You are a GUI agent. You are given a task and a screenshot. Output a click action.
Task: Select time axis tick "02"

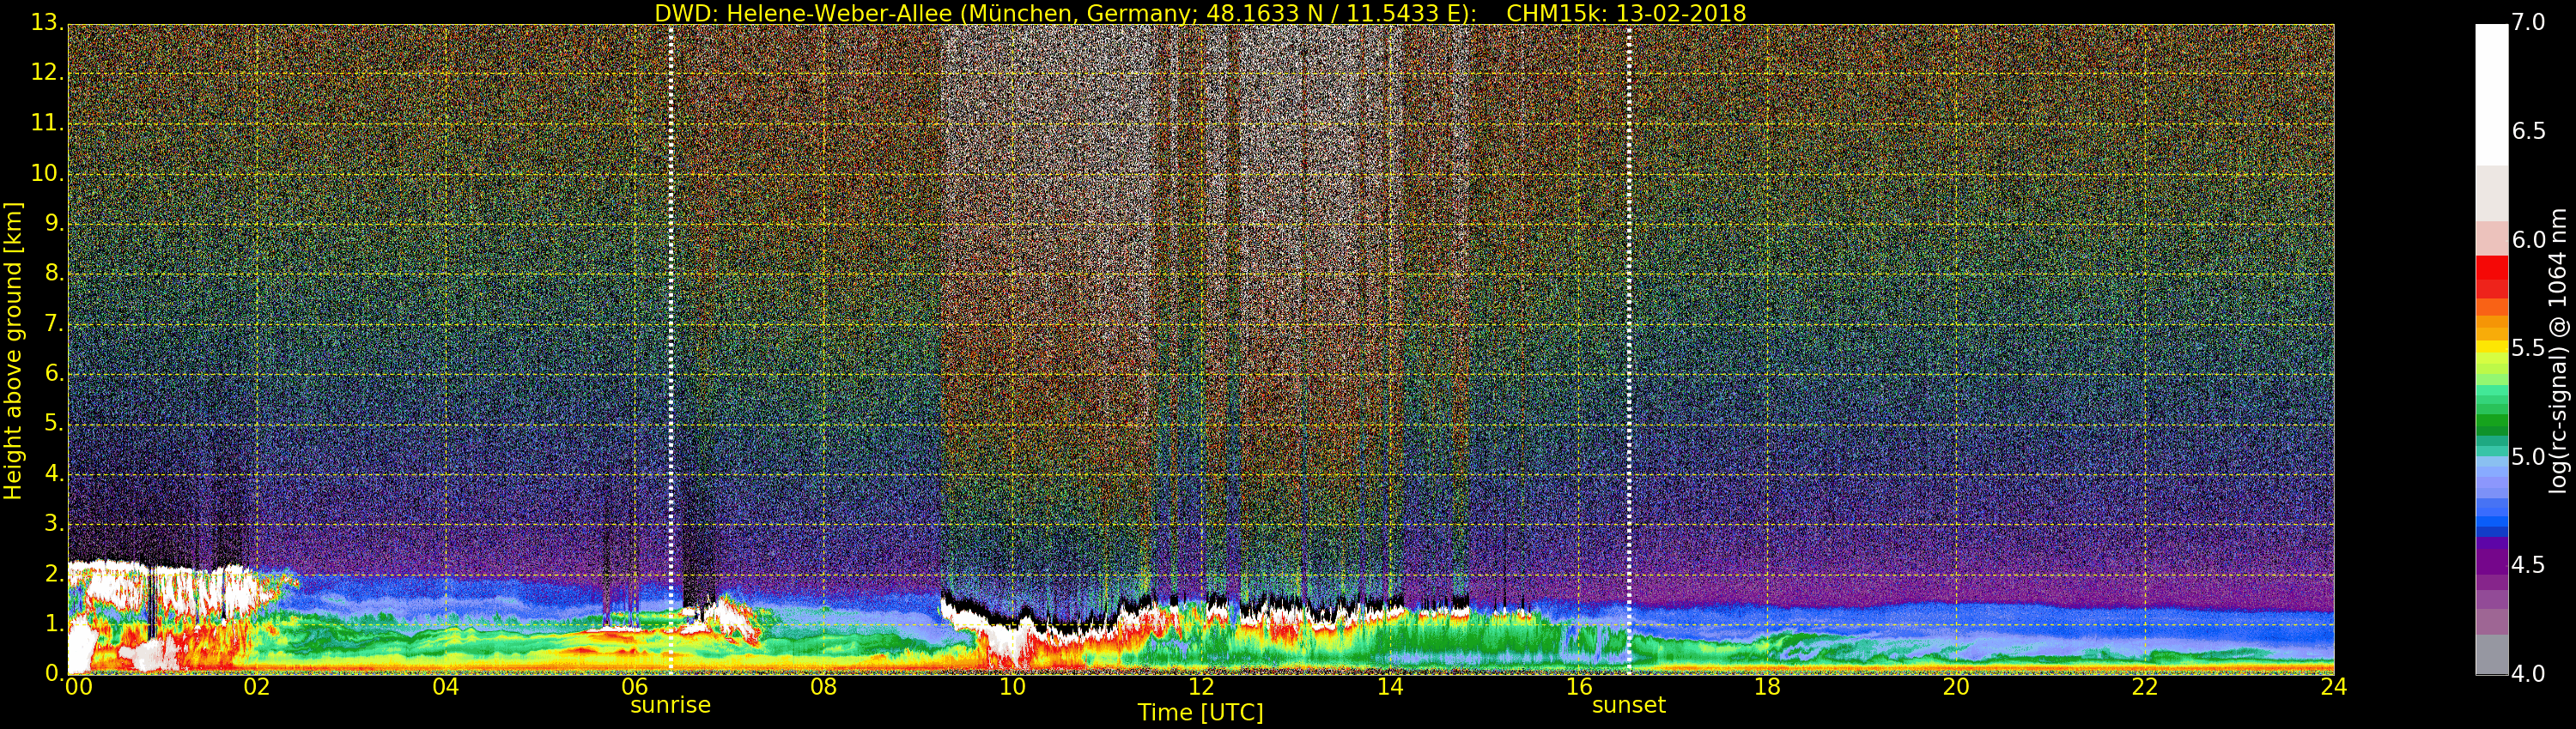pyautogui.click(x=257, y=687)
